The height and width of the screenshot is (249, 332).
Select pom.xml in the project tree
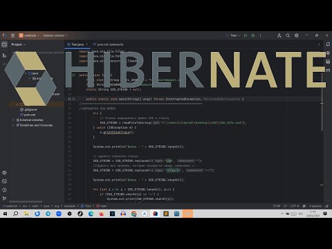coord(28,115)
